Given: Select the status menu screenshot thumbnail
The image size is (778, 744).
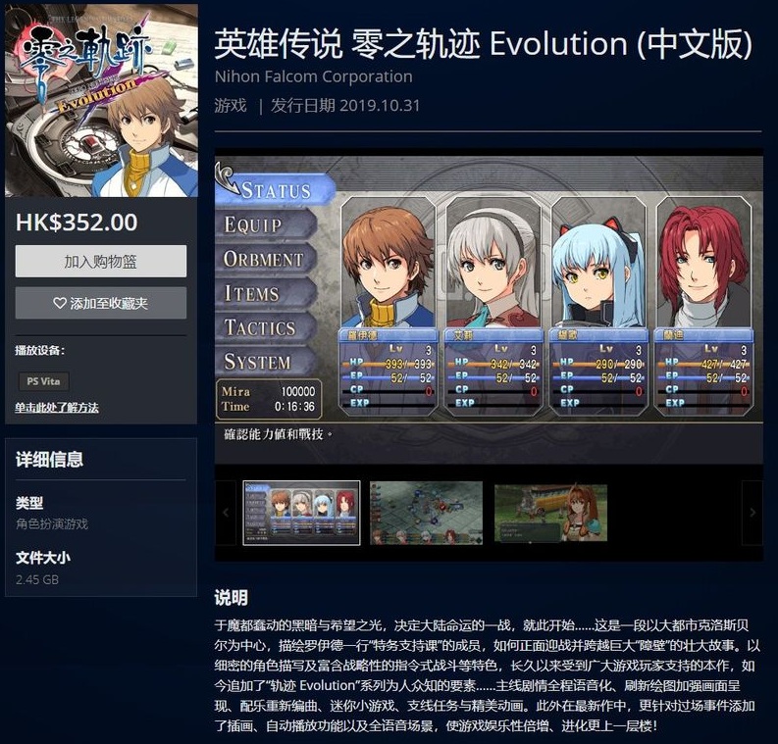Looking at the screenshot, I should 301,513.
